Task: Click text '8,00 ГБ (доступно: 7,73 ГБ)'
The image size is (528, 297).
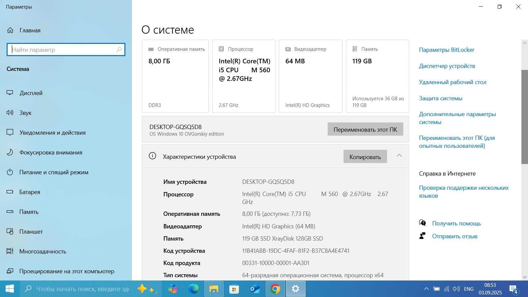Action: click(x=276, y=214)
